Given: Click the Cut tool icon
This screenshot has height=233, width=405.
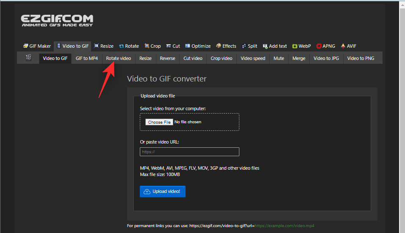Looking at the screenshot, I should coord(169,46).
